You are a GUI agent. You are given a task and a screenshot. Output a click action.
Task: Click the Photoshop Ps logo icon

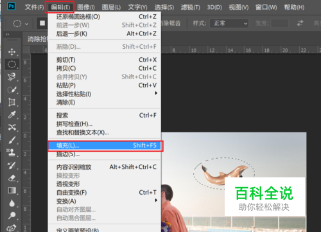(x=11, y=6)
